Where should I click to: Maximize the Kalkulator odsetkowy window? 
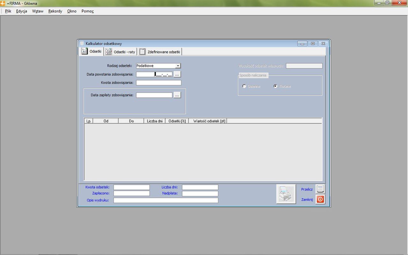[x=313, y=44]
